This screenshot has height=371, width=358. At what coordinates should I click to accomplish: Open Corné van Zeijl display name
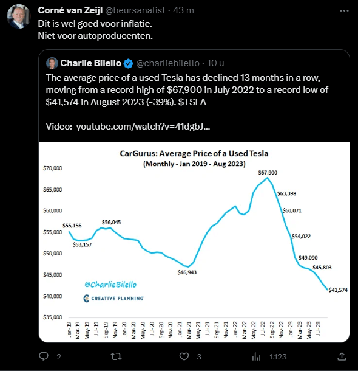point(70,10)
